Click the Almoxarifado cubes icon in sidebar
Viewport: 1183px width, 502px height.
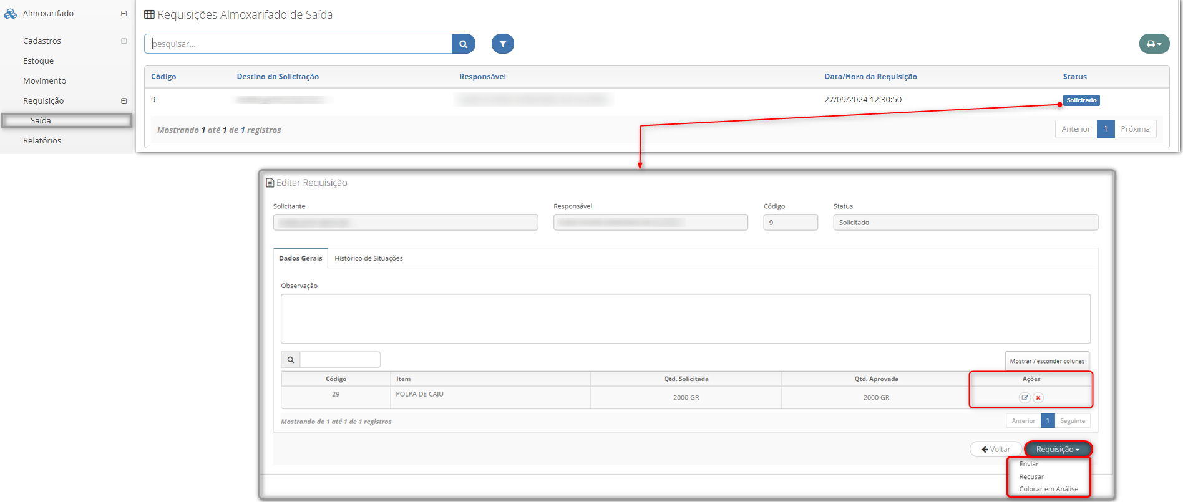[11, 13]
